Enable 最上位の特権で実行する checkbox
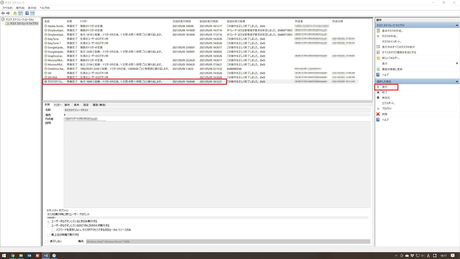The image size is (460, 259). pos(49,235)
